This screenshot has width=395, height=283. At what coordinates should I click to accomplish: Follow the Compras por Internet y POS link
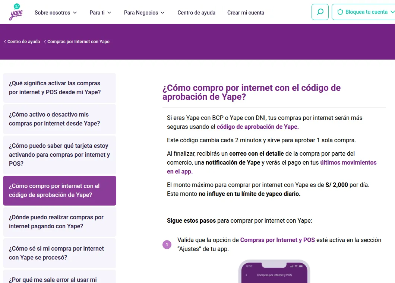[277, 240]
